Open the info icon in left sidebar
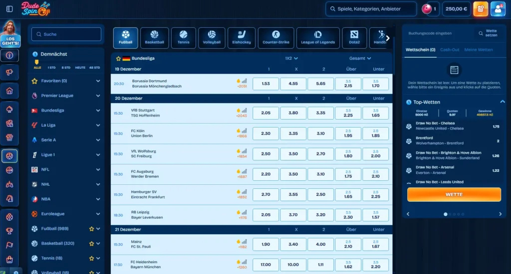 click(9, 55)
